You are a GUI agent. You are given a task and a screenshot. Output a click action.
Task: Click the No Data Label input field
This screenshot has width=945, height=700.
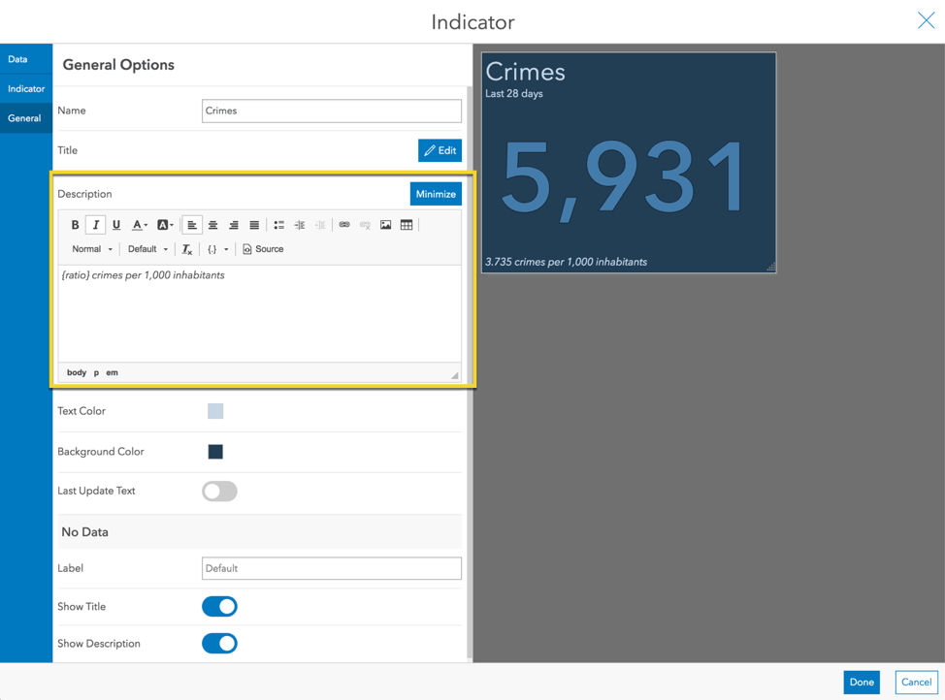coord(332,568)
